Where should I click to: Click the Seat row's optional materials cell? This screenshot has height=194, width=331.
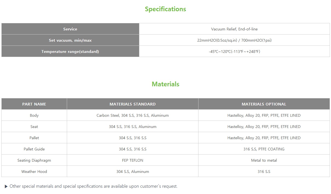[x=264, y=127]
